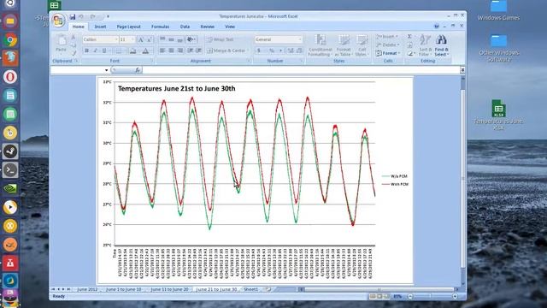Switch to the Page Layout ribbon tab

click(x=129, y=27)
